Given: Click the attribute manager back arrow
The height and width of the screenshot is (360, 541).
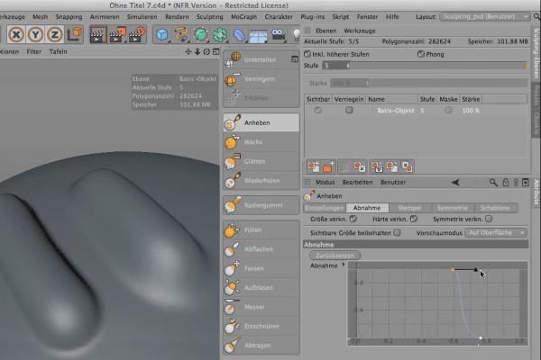Looking at the screenshot, I should coord(455,182).
